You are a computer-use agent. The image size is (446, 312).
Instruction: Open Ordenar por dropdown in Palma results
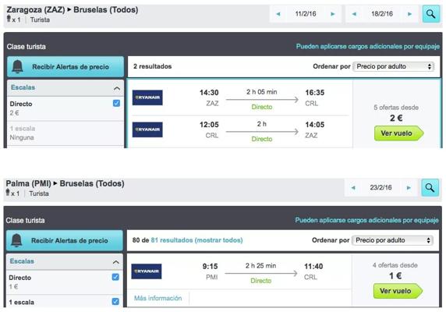point(392,240)
